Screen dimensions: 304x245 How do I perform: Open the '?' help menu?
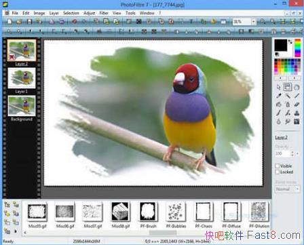[x=159, y=13]
